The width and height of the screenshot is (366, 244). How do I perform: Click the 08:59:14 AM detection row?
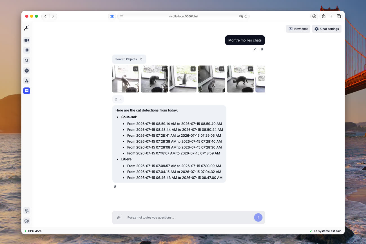click(175, 124)
